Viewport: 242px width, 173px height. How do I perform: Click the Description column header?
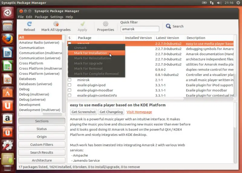pos(209,38)
